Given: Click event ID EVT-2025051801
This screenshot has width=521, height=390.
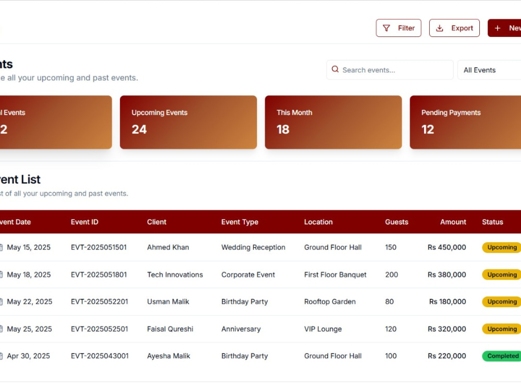Looking at the screenshot, I should [x=98, y=275].
